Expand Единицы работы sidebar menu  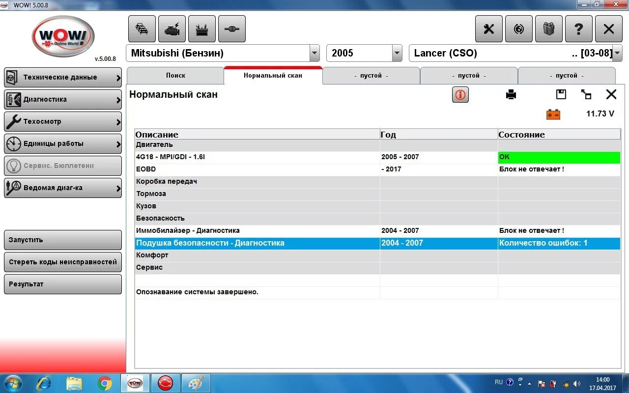click(63, 144)
